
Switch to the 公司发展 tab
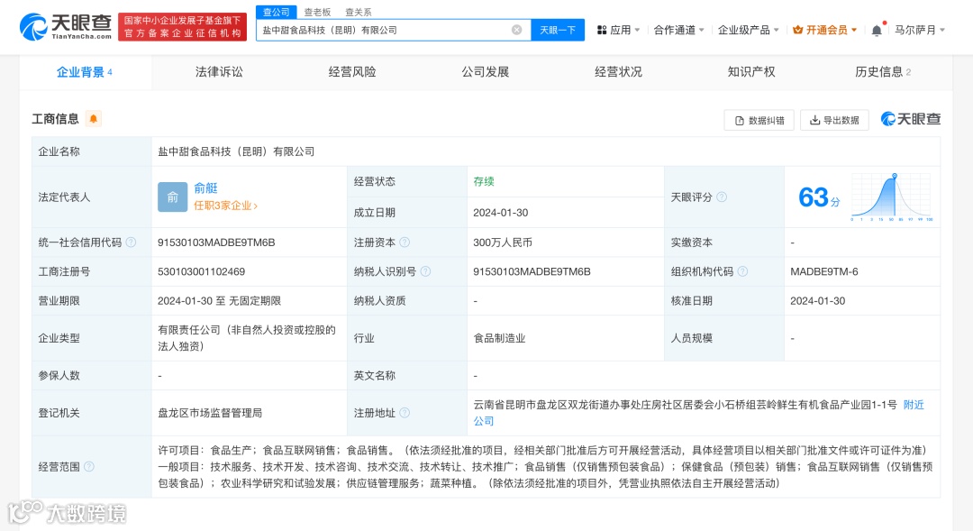coord(486,72)
